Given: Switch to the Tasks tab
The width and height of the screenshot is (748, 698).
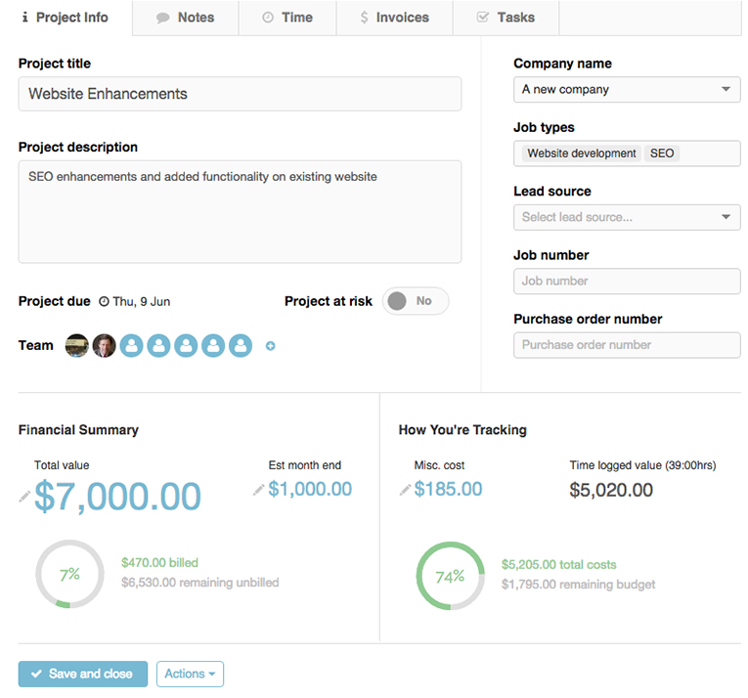Looking at the screenshot, I should (506, 18).
